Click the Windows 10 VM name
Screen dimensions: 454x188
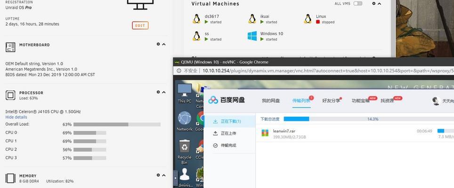point(272,33)
